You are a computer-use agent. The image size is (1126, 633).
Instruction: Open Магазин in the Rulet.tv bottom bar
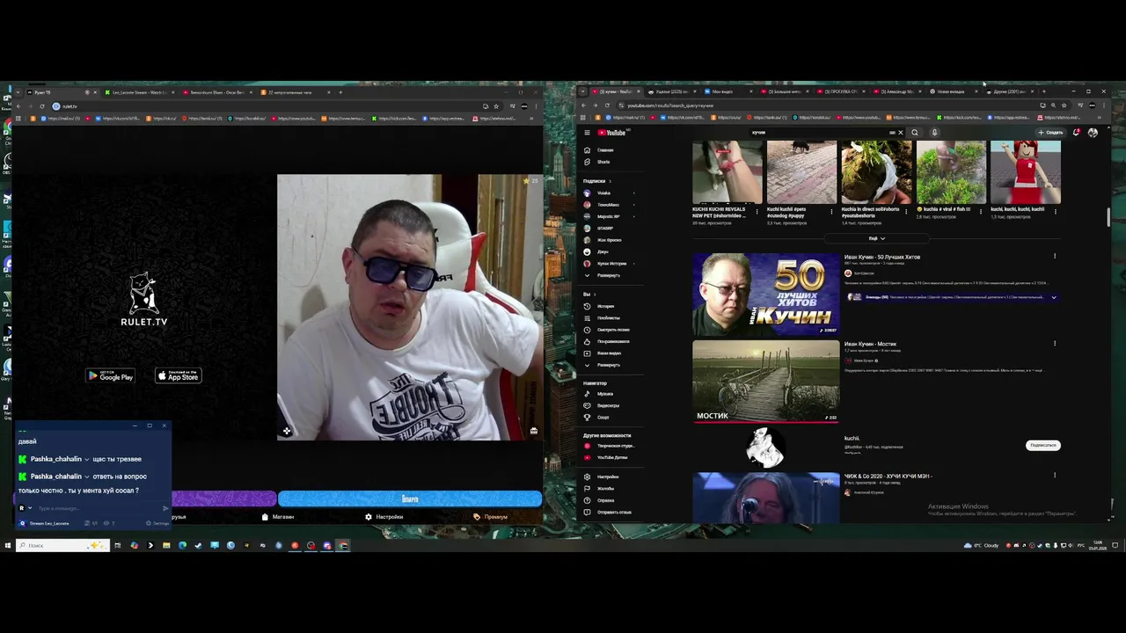pyautogui.click(x=278, y=517)
